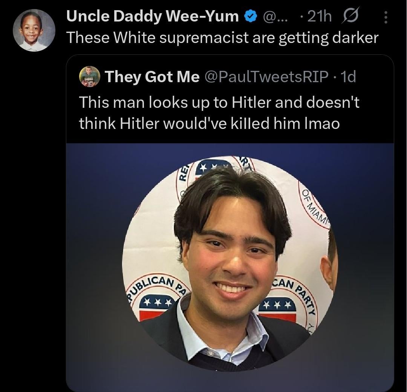Open the three-dot more options menu
The image size is (407, 392).
pyautogui.click(x=386, y=17)
